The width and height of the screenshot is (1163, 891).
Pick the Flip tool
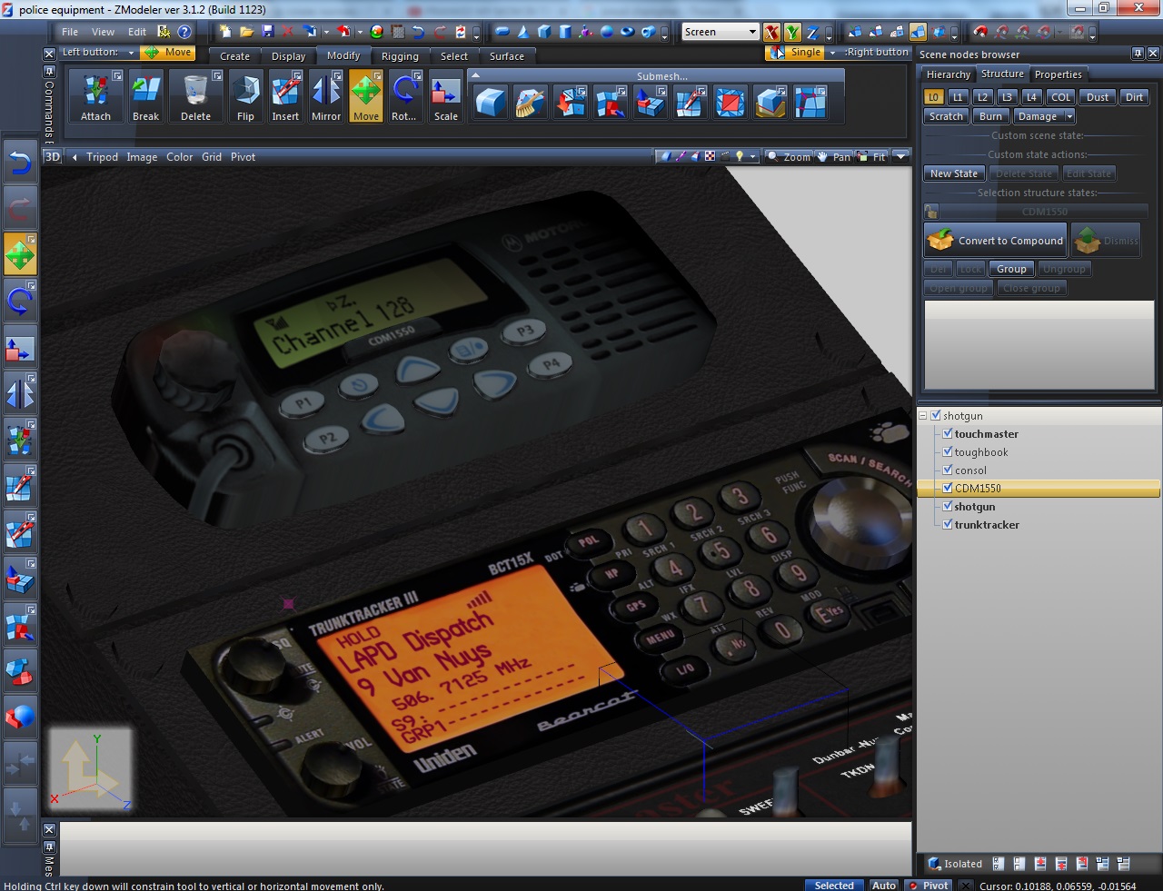tap(245, 97)
